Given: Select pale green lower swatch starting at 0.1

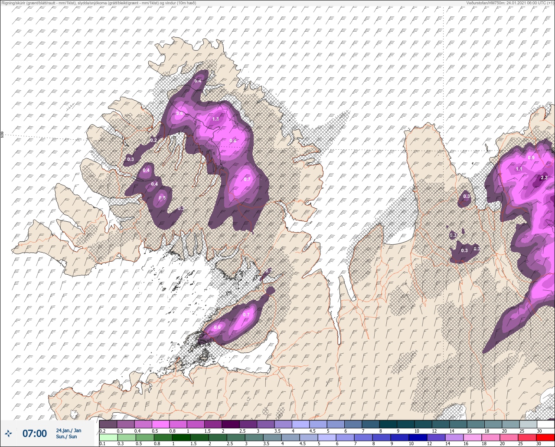Looking at the screenshot, I should tap(108, 437).
